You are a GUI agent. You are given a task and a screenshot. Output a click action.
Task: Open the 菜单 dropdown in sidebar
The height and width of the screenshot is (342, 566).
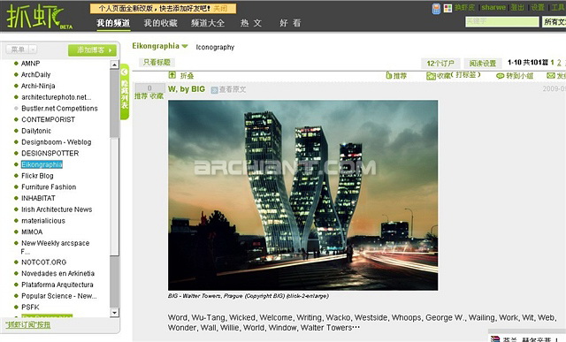point(21,49)
